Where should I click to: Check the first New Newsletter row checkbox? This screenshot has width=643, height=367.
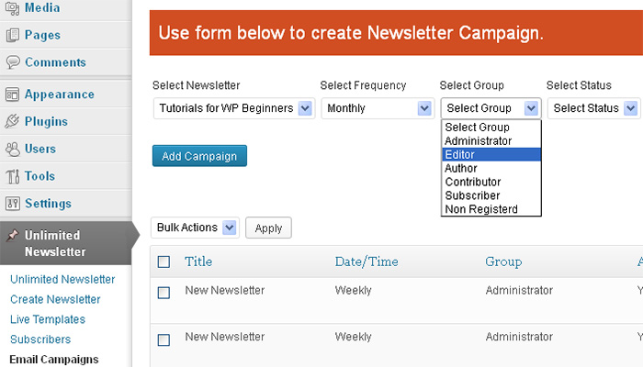click(x=164, y=293)
